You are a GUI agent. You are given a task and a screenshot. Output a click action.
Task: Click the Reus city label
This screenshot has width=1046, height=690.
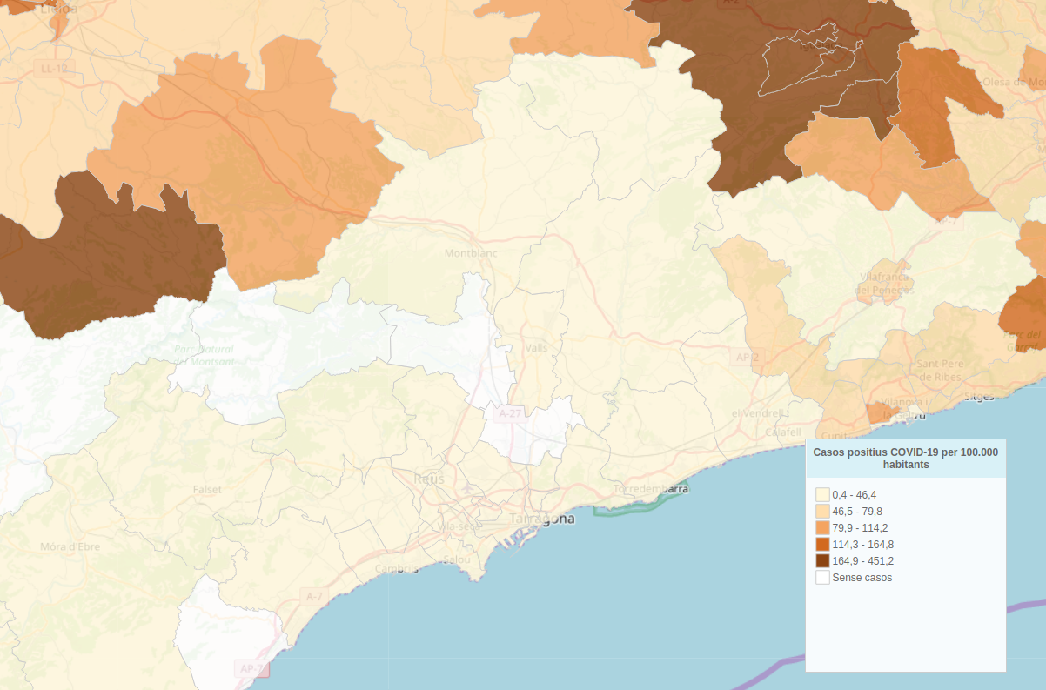(429, 479)
